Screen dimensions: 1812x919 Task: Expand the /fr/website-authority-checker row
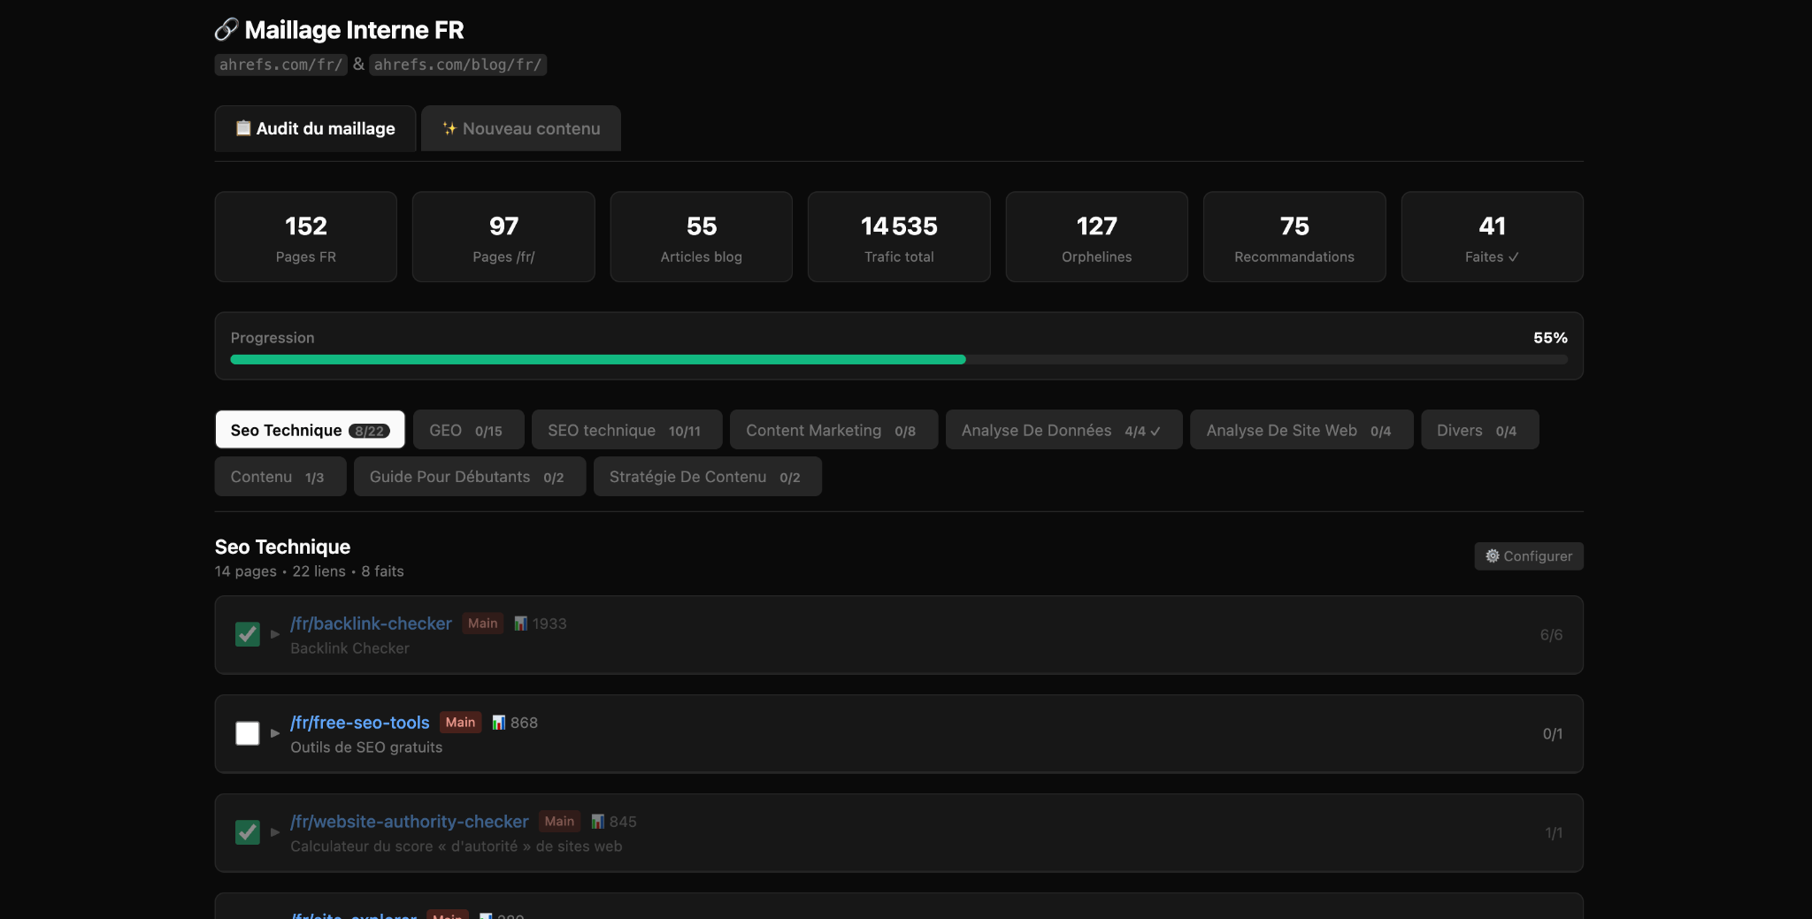pyautogui.click(x=275, y=832)
